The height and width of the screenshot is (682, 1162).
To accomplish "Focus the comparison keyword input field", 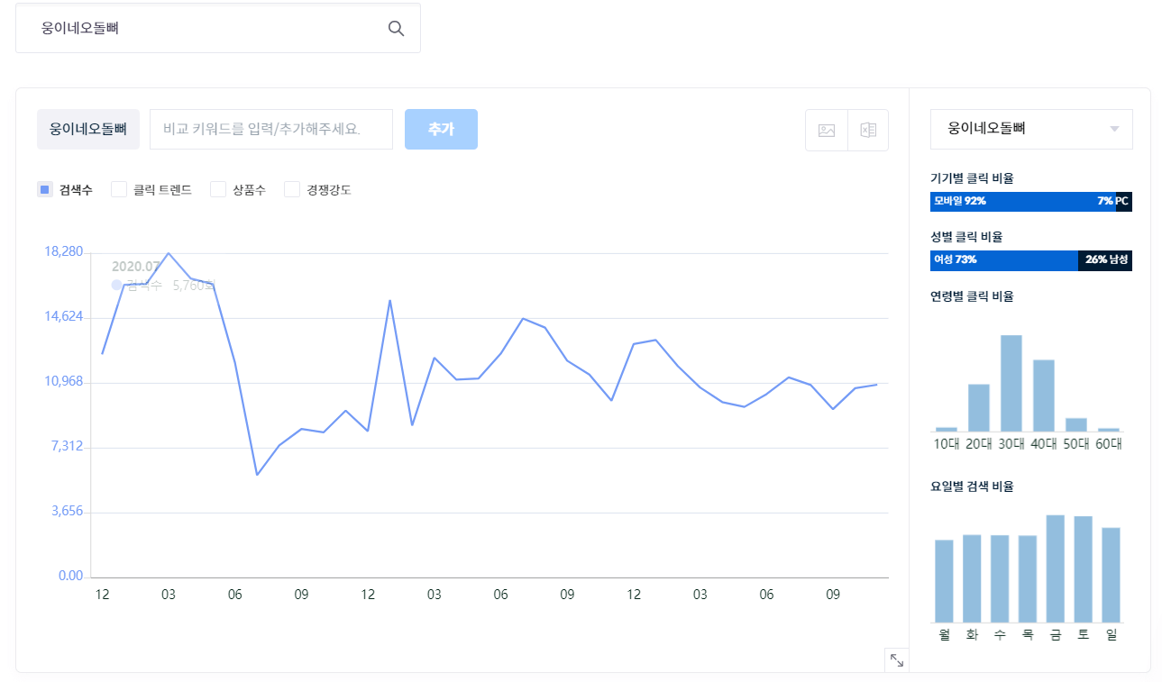I will tap(271, 129).
